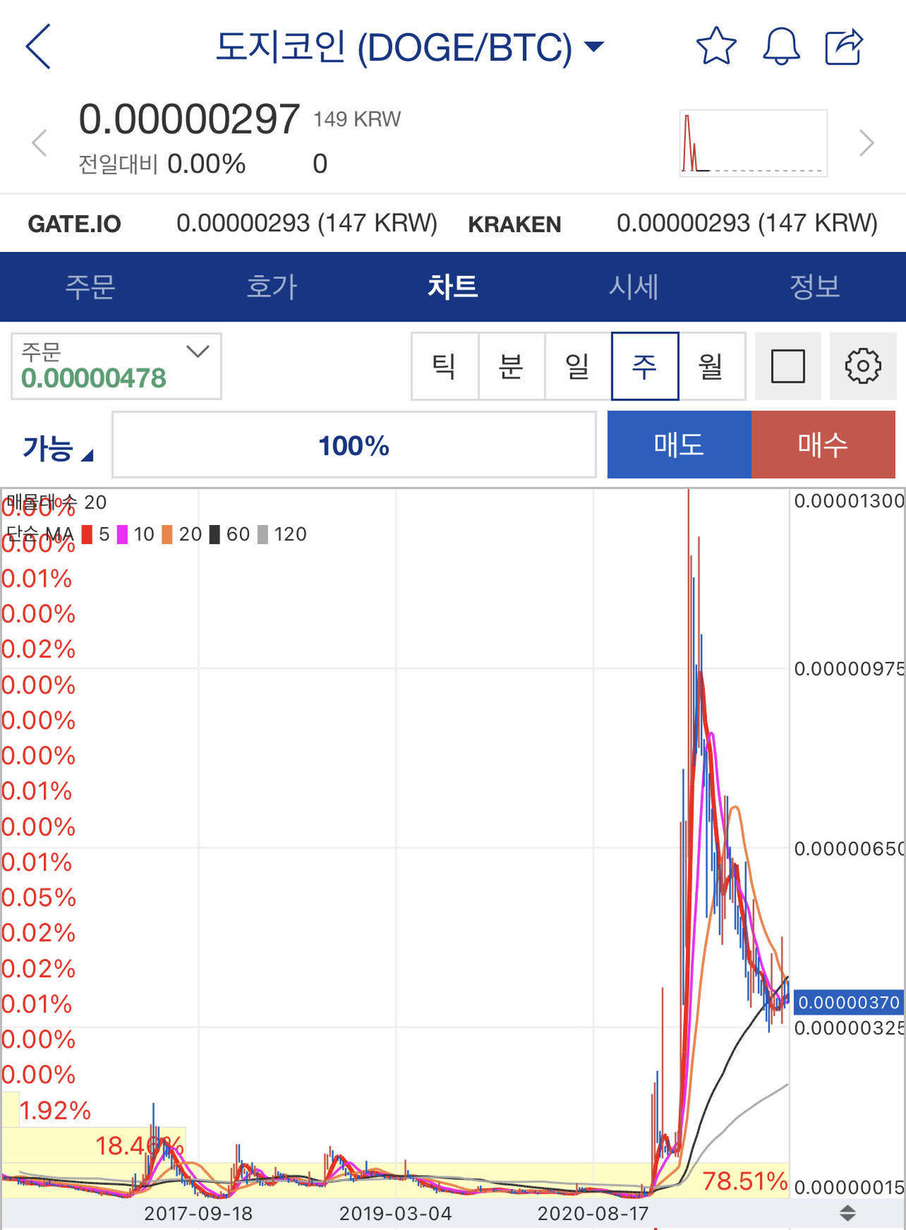Image resolution: width=906 pixels, height=1230 pixels.
Task: Switch to the 호가 order book tab
Action: coord(272,287)
